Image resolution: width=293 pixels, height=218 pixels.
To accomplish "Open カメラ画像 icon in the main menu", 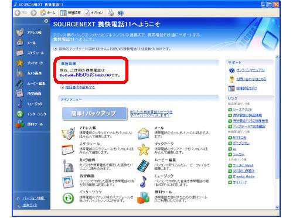I will [x=68, y=166].
